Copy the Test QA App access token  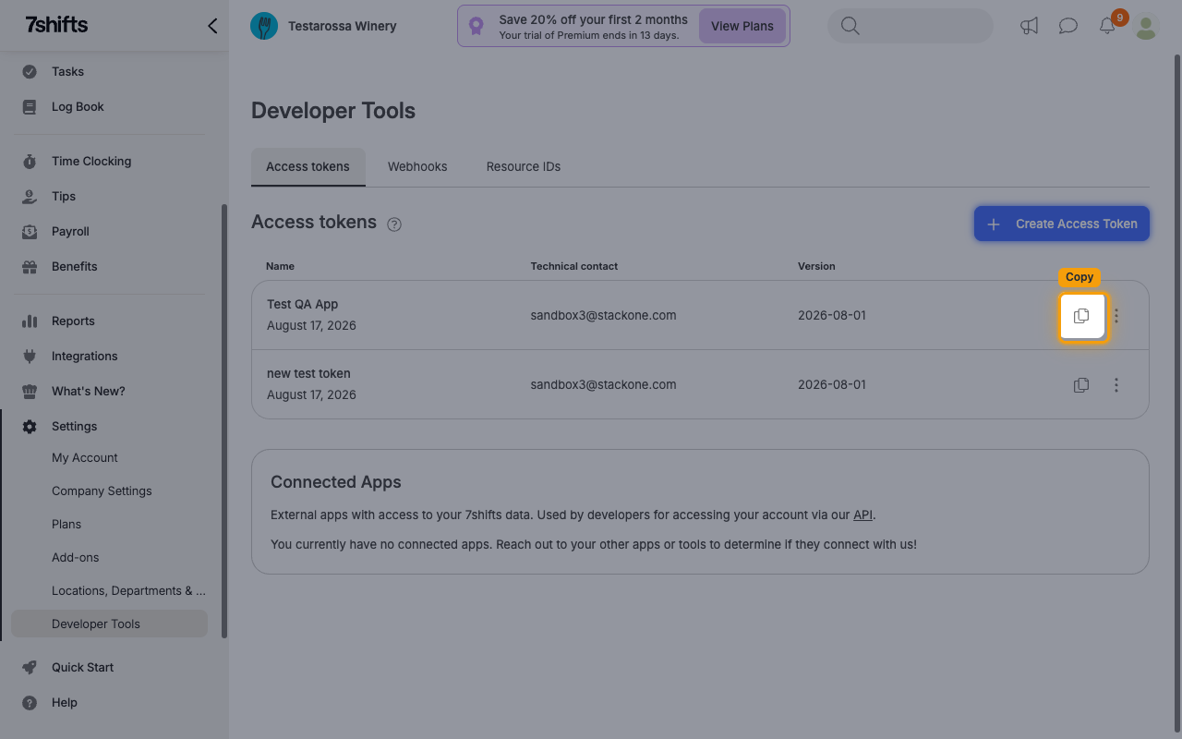[1081, 316]
